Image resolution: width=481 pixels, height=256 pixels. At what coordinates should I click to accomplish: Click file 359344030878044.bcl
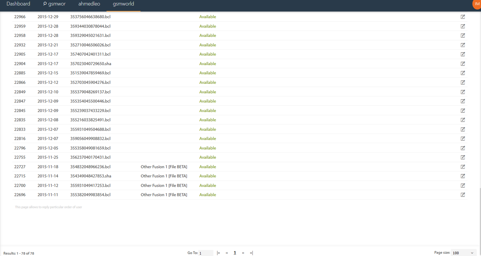click(x=91, y=26)
